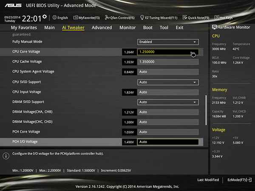Click the 09/23/2014 date text
The height and width of the screenshot is (191, 255).
click(12, 17)
